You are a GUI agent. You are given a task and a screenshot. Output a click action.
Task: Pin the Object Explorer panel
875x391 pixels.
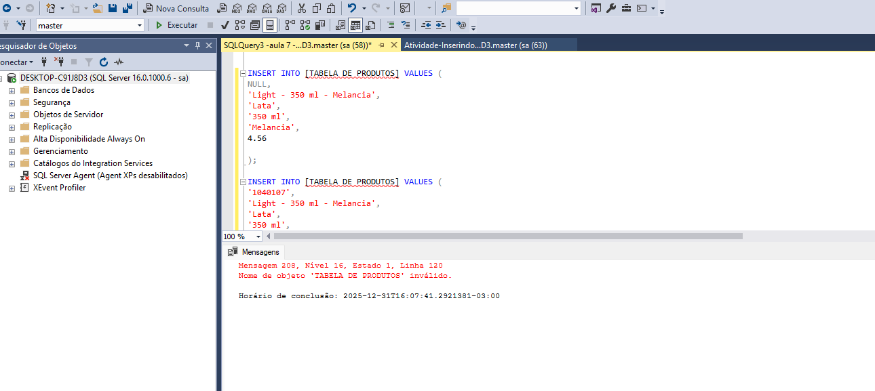click(x=198, y=45)
